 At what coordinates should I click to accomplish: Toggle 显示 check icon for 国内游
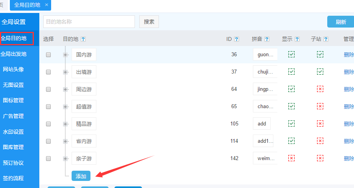tap(291, 54)
